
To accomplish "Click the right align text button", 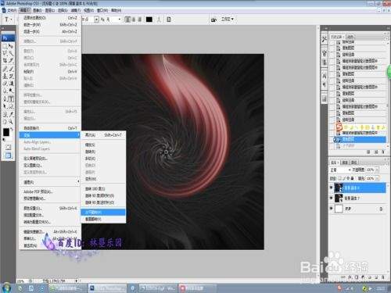I will (x=140, y=20).
